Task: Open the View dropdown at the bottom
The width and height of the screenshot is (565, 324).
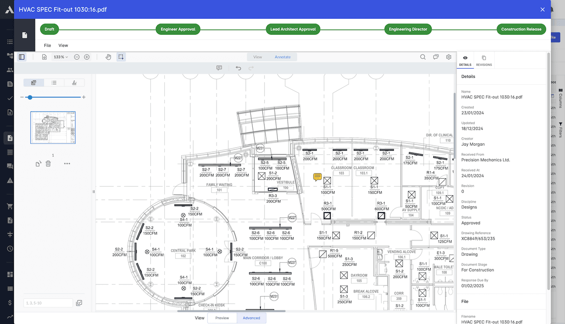Action: (199, 318)
